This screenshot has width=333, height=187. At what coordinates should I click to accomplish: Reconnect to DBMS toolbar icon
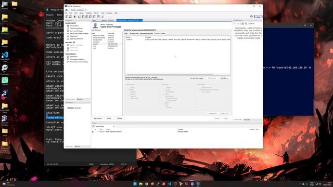tap(103, 16)
